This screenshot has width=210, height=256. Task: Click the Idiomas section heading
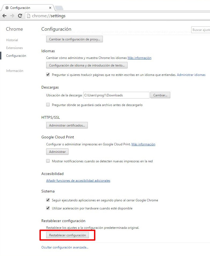48,51
